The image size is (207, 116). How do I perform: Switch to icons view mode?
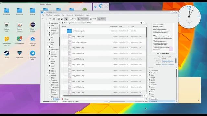click(x=58, y=19)
